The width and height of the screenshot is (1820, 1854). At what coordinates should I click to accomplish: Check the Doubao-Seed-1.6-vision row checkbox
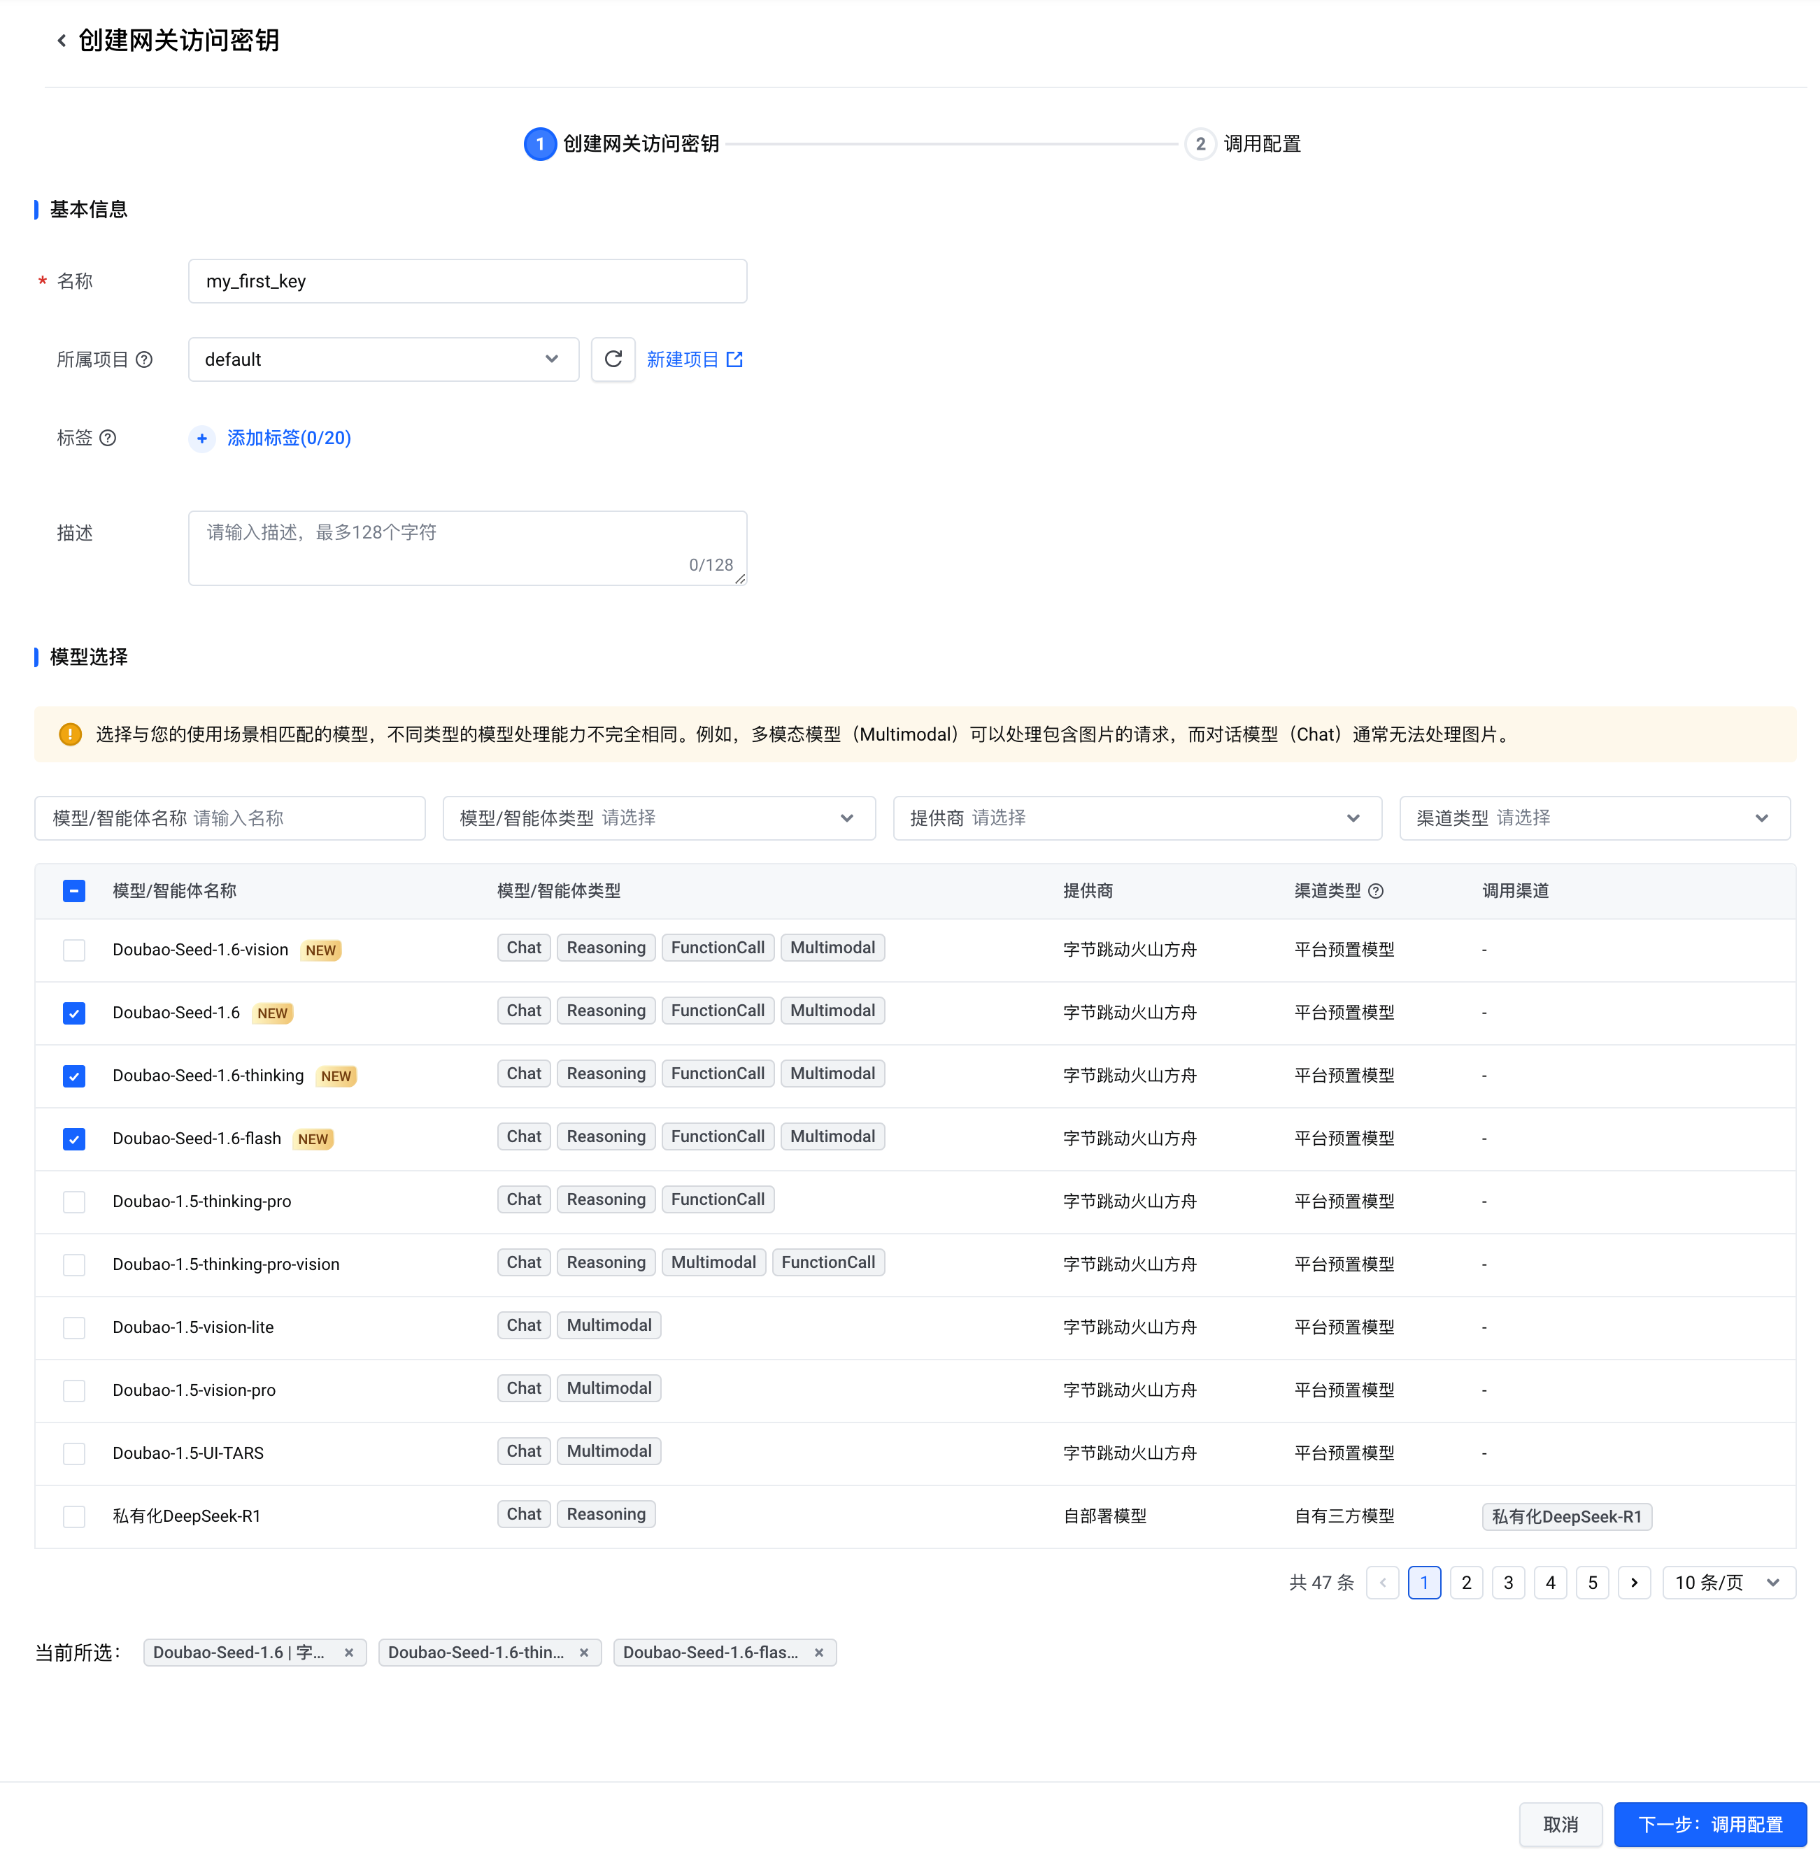point(73,950)
